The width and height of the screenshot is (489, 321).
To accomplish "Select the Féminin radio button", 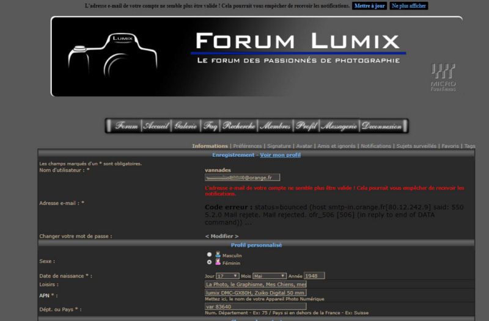I will point(209,262).
